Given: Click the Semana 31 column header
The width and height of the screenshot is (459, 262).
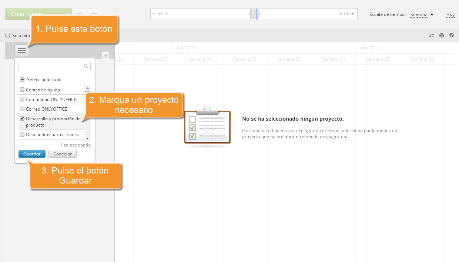Looking at the screenshot, I should (200, 59).
